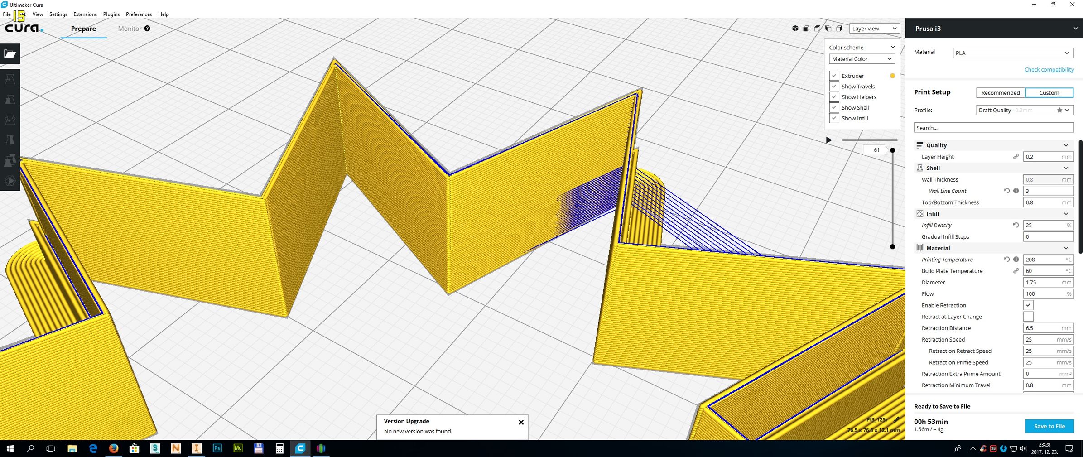
Task: Select Custom print setup
Action: pyautogui.click(x=1049, y=93)
